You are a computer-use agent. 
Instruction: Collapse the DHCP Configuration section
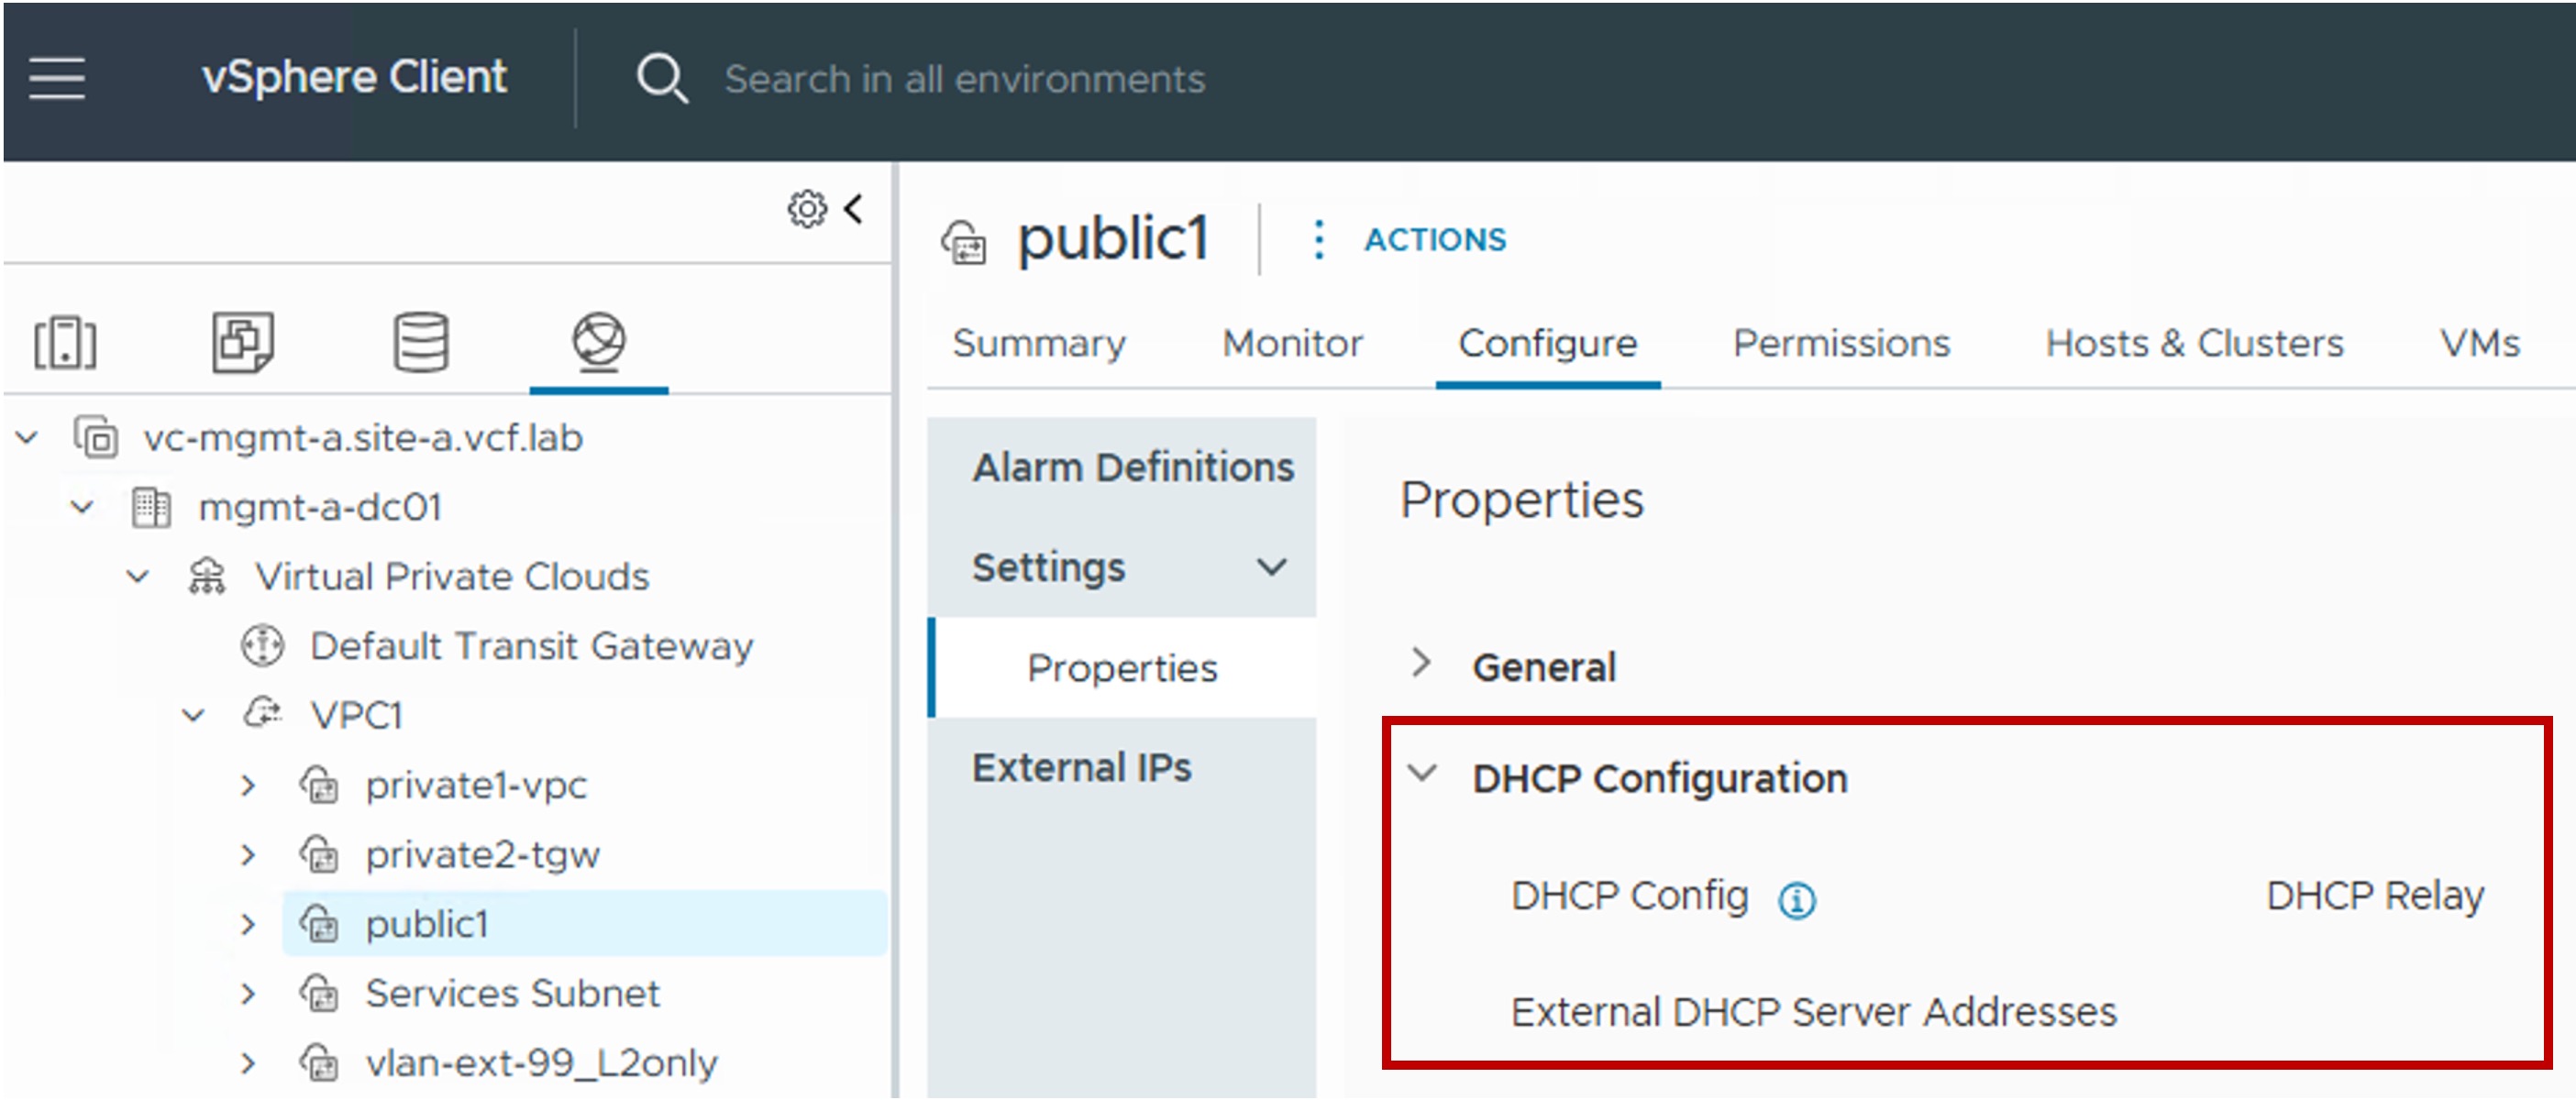1421,772
